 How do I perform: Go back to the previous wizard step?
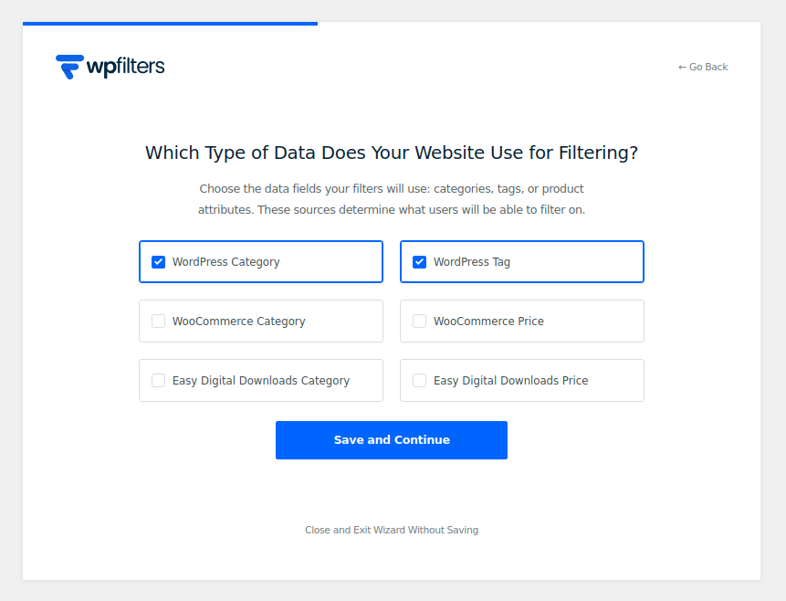[703, 67]
